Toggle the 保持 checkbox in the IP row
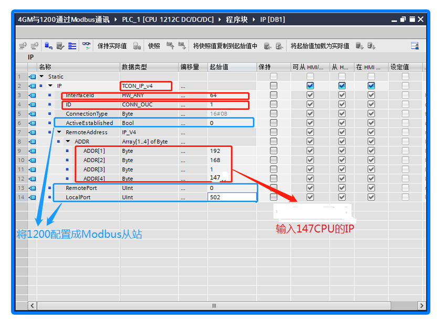Viewport: 444px width, 321px height. click(x=273, y=85)
